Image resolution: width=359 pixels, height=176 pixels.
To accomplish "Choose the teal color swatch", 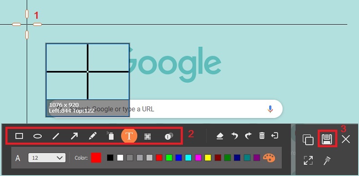I will tap(247, 158).
